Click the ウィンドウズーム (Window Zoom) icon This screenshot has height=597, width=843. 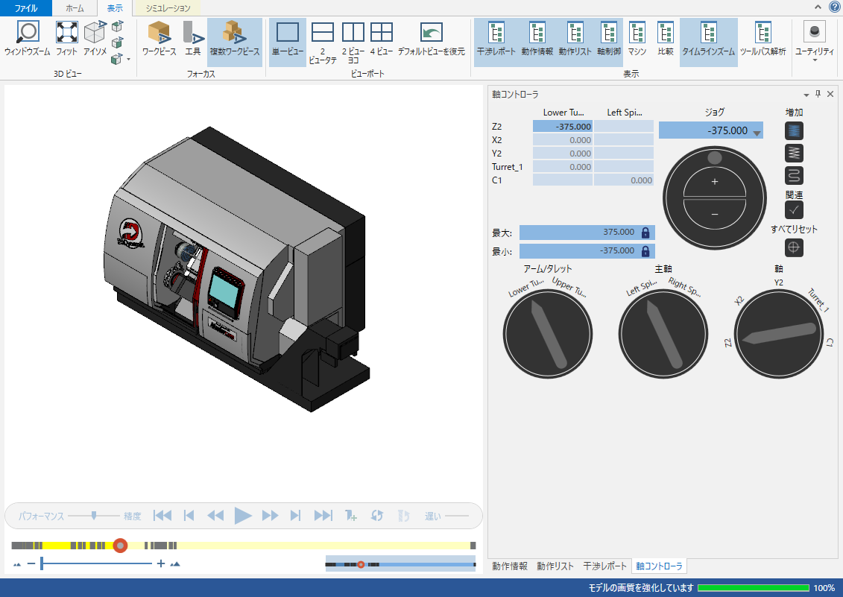(x=27, y=34)
